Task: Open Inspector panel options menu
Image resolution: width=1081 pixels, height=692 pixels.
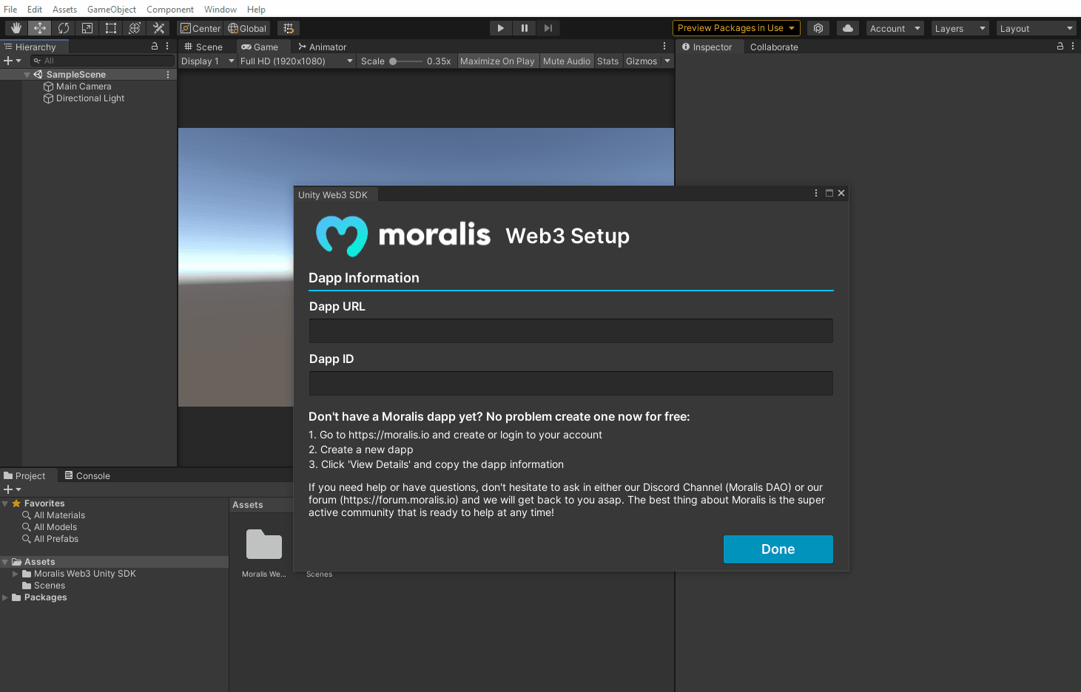Action: coord(1073,46)
